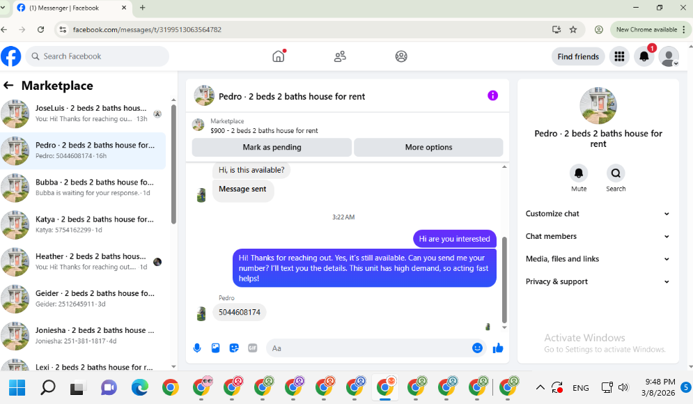693x404 pixels.
Task: Open the Chrome tab search dropdown
Action: (x=3, y=8)
